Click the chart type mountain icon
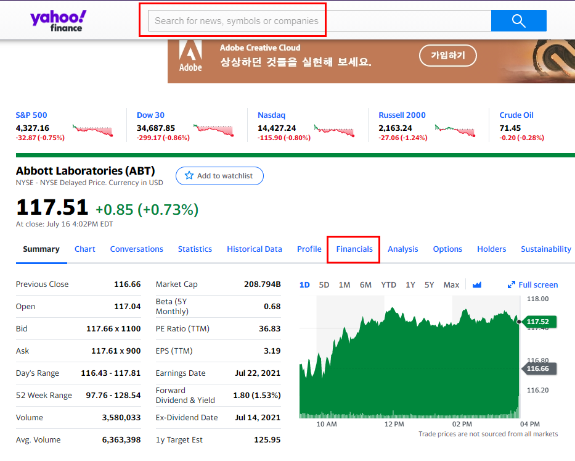Viewport: 575px width, 461px height. [x=477, y=284]
